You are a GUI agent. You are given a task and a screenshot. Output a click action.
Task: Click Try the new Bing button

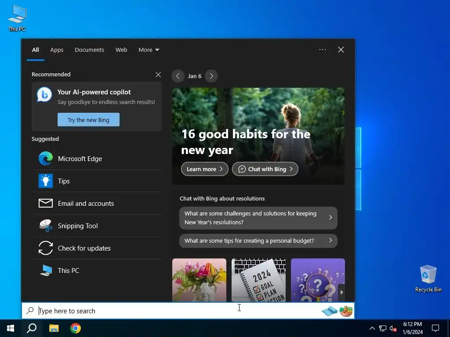(x=88, y=120)
